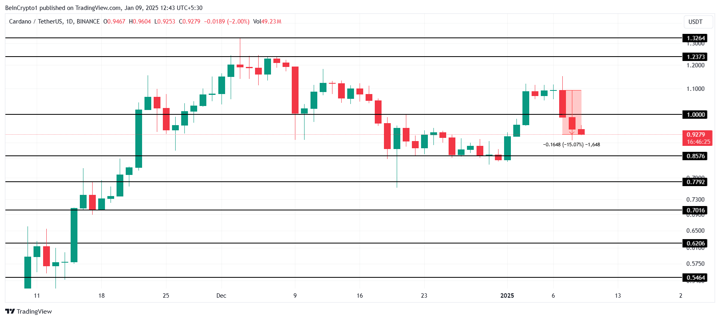Select the 1.3264 price level label
Viewport: 720px width, 320px height.
pos(695,38)
